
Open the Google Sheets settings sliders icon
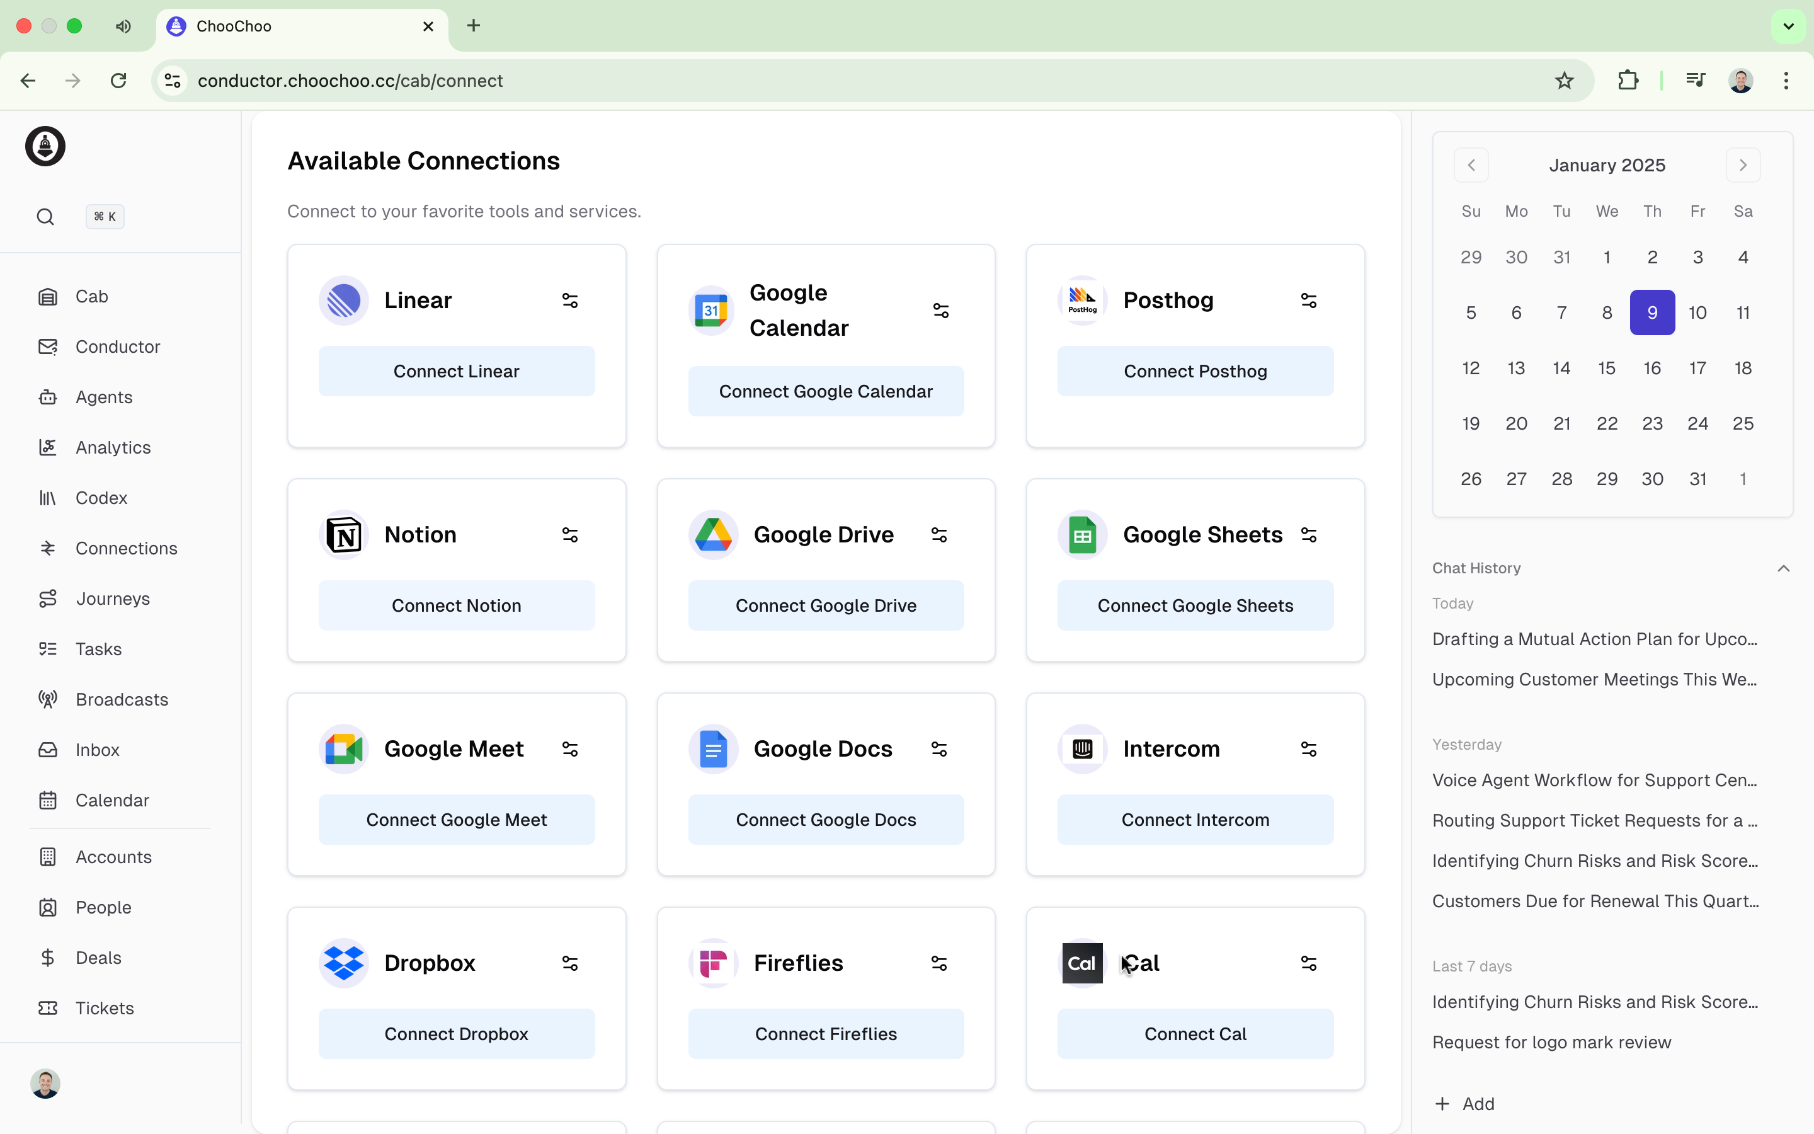pos(1308,535)
